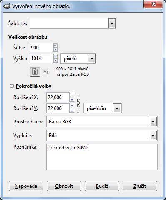This screenshot has width=166, height=200.
Task: Click the Poznámka comment text area
Action: click(x=102, y=157)
